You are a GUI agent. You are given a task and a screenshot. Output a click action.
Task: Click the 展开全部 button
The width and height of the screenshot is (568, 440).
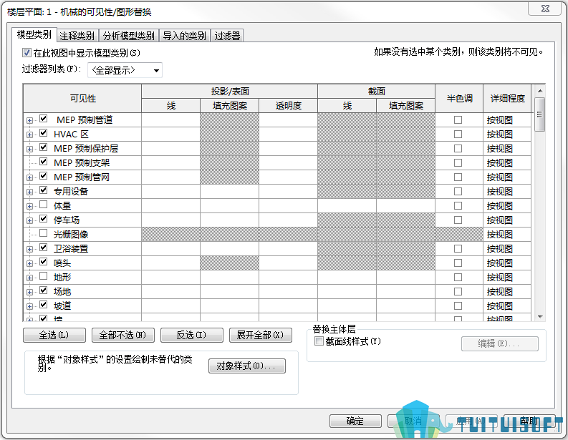click(261, 335)
